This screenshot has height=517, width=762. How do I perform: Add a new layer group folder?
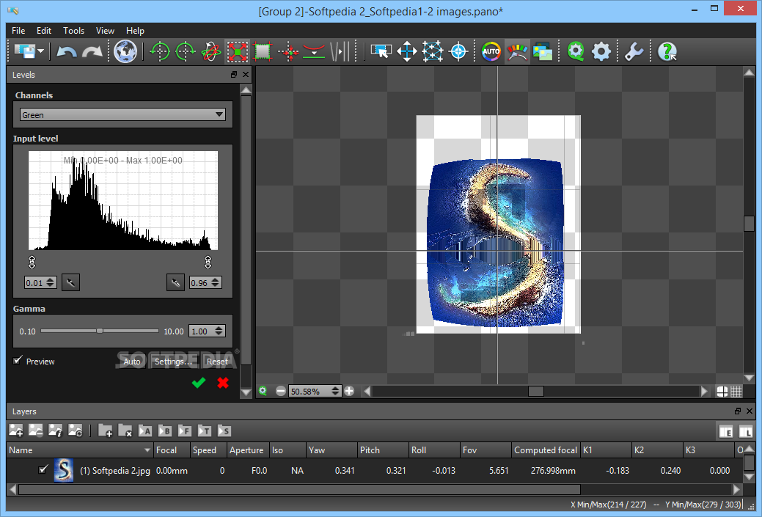(106, 430)
